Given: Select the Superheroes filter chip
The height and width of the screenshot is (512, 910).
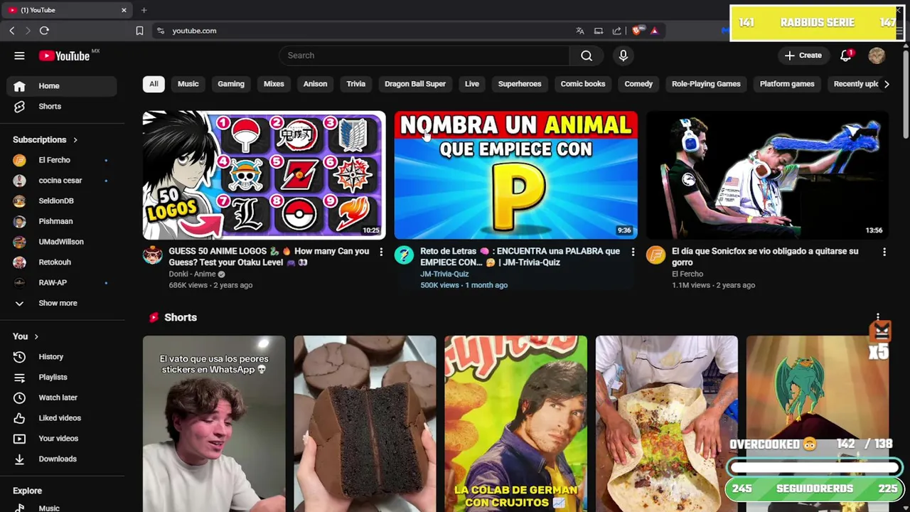Looking at the screenshot, I should [520, 84].
